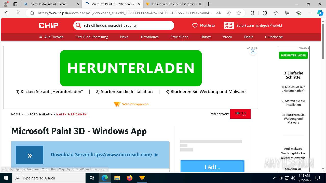
Task: Open browser Extensions icon
Action: (252, 13)
